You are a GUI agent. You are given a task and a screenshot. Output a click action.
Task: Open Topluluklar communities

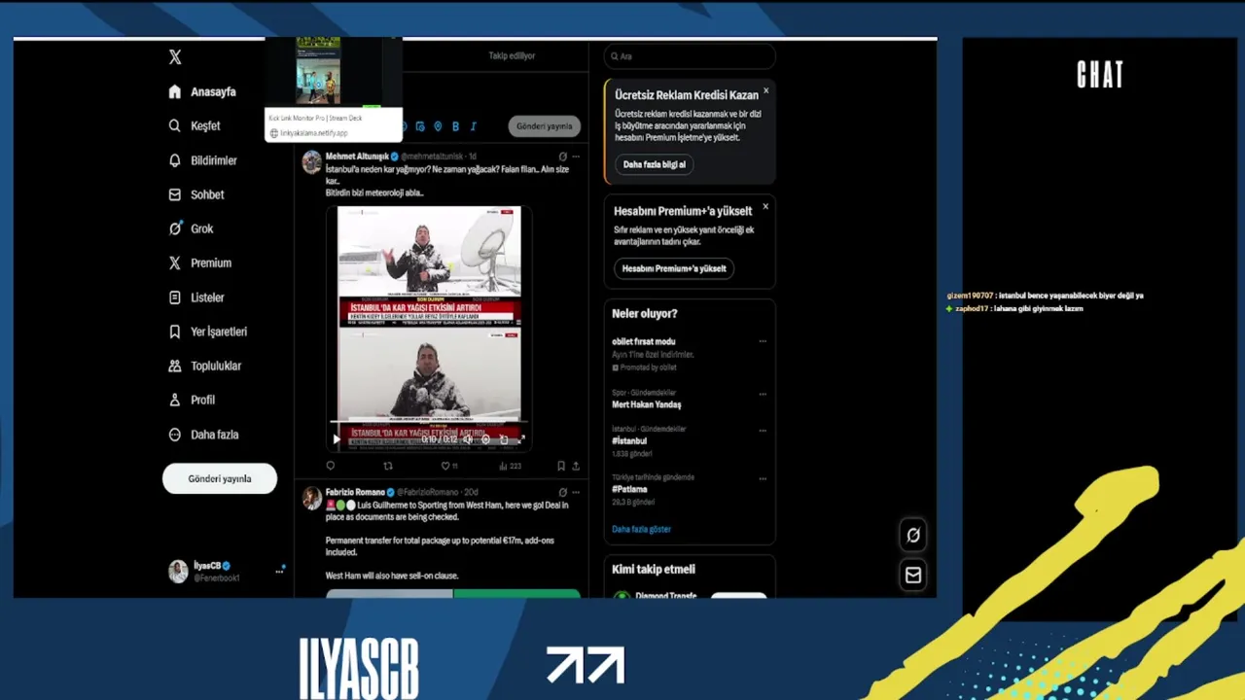[204, 366]
